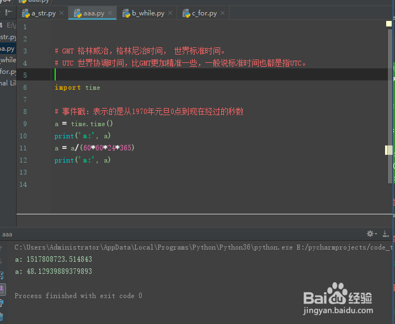The width and height of the screenshot is (395, 324).
Task: Click the print statement on line 12
Action: [x=82, y=160]
